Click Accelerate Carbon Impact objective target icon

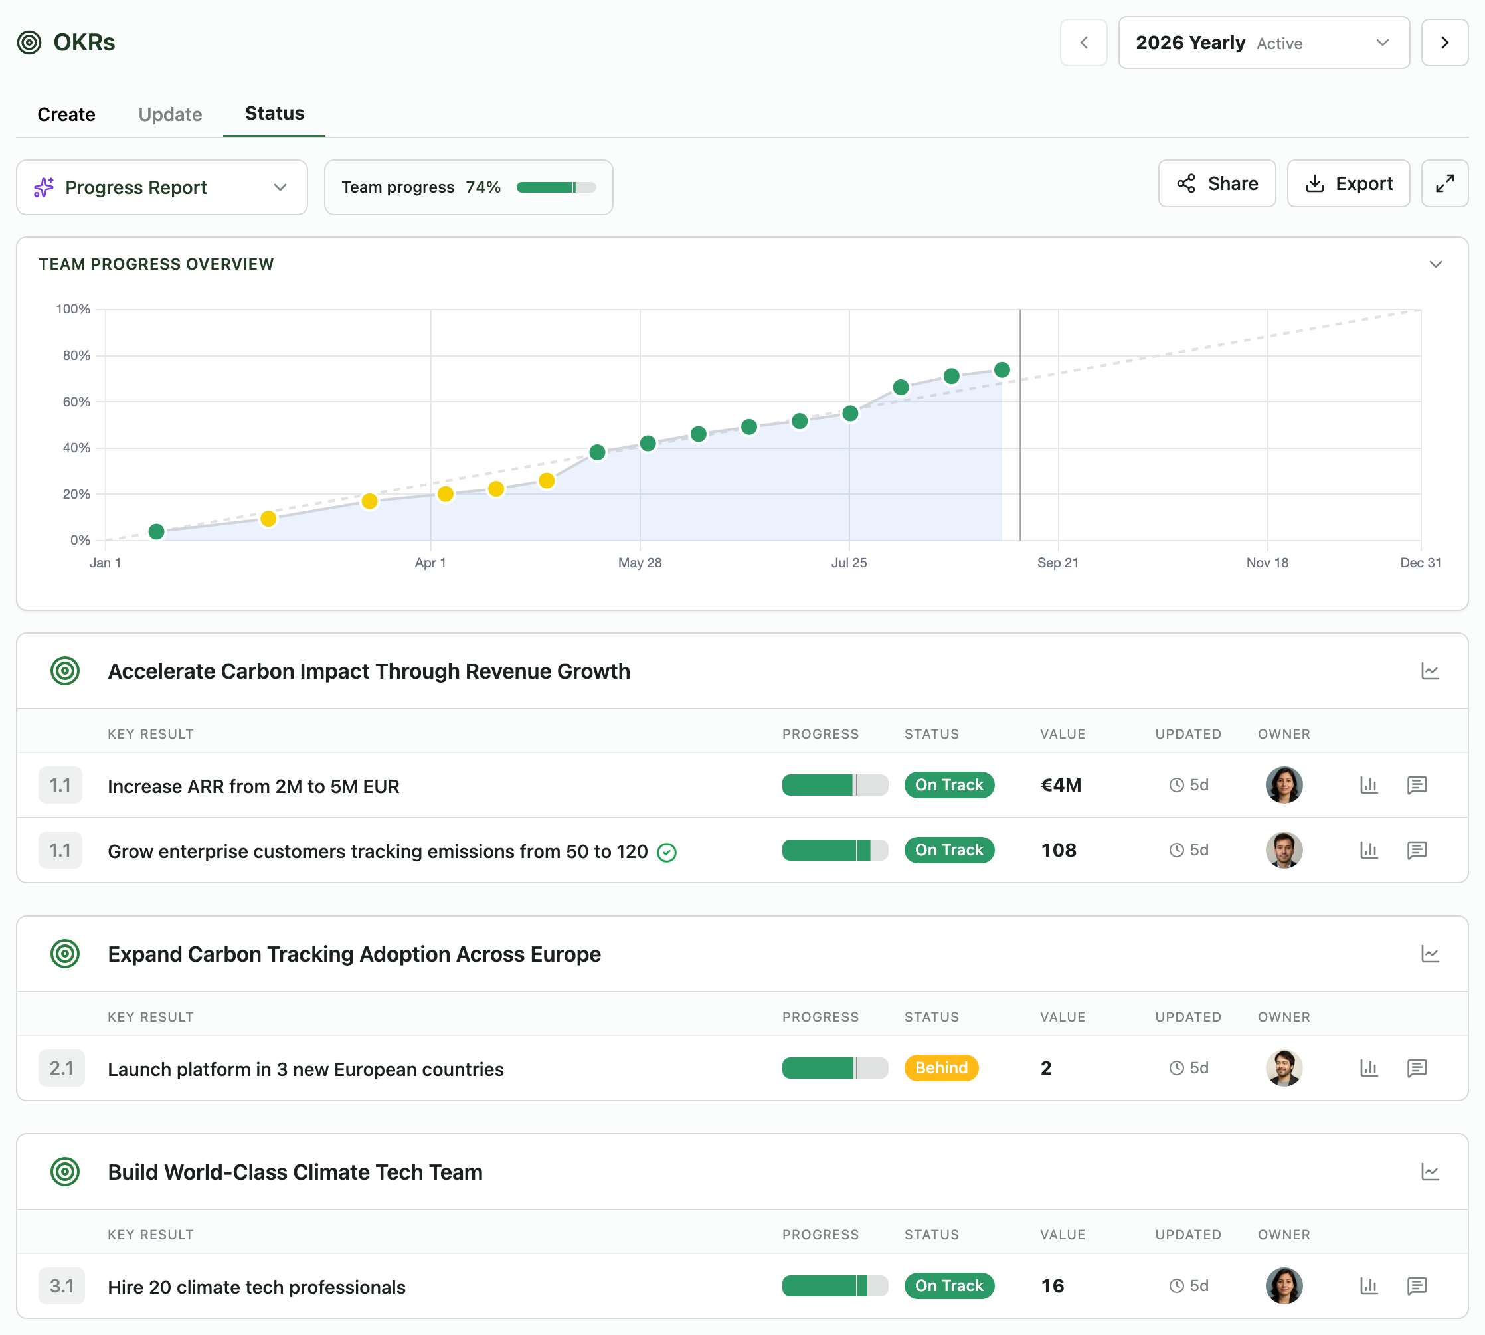(x=65, y=670)
